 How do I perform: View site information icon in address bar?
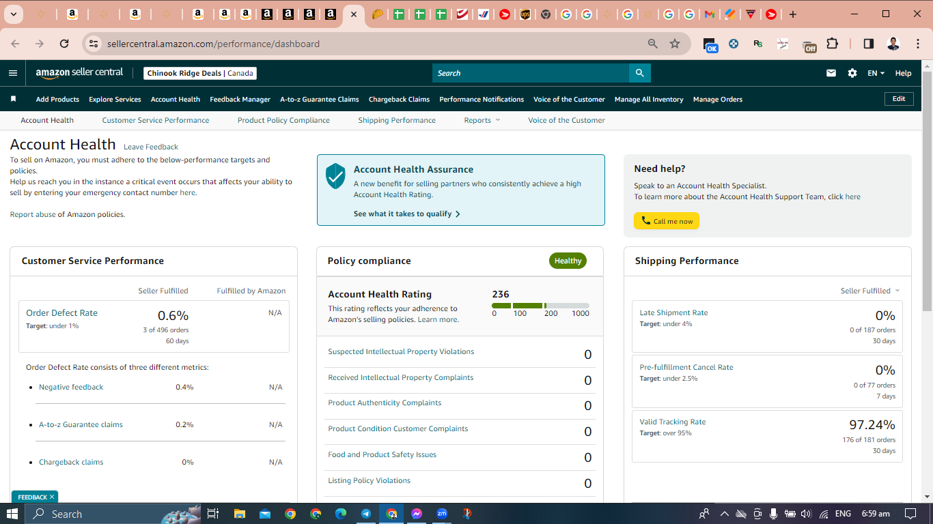[x=94, y=44]
